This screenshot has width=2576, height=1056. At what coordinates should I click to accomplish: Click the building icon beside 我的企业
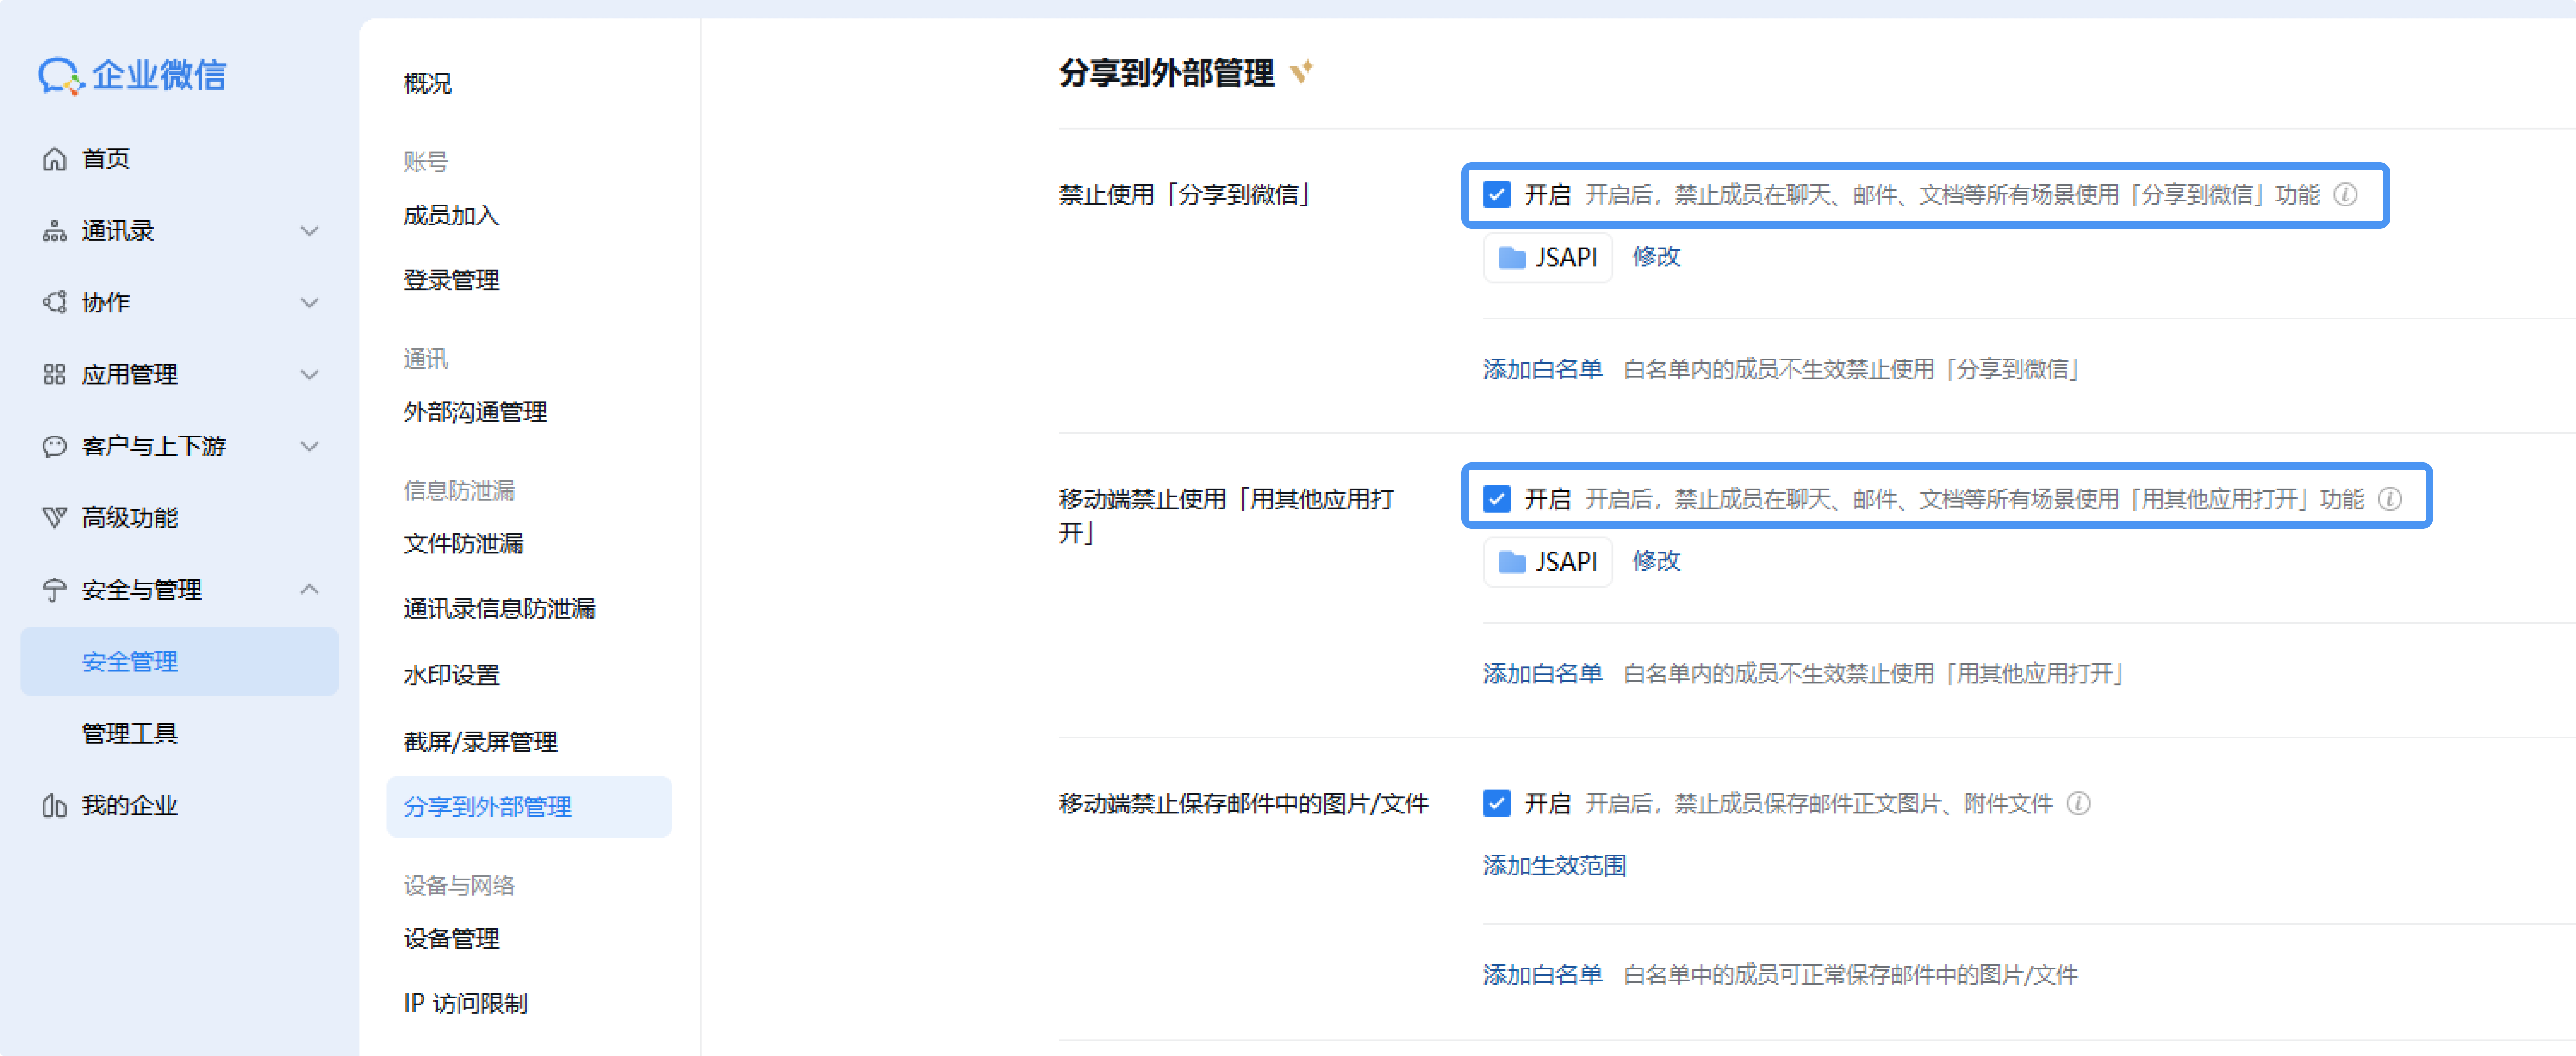pyautogui.click(x=54, y=805)
